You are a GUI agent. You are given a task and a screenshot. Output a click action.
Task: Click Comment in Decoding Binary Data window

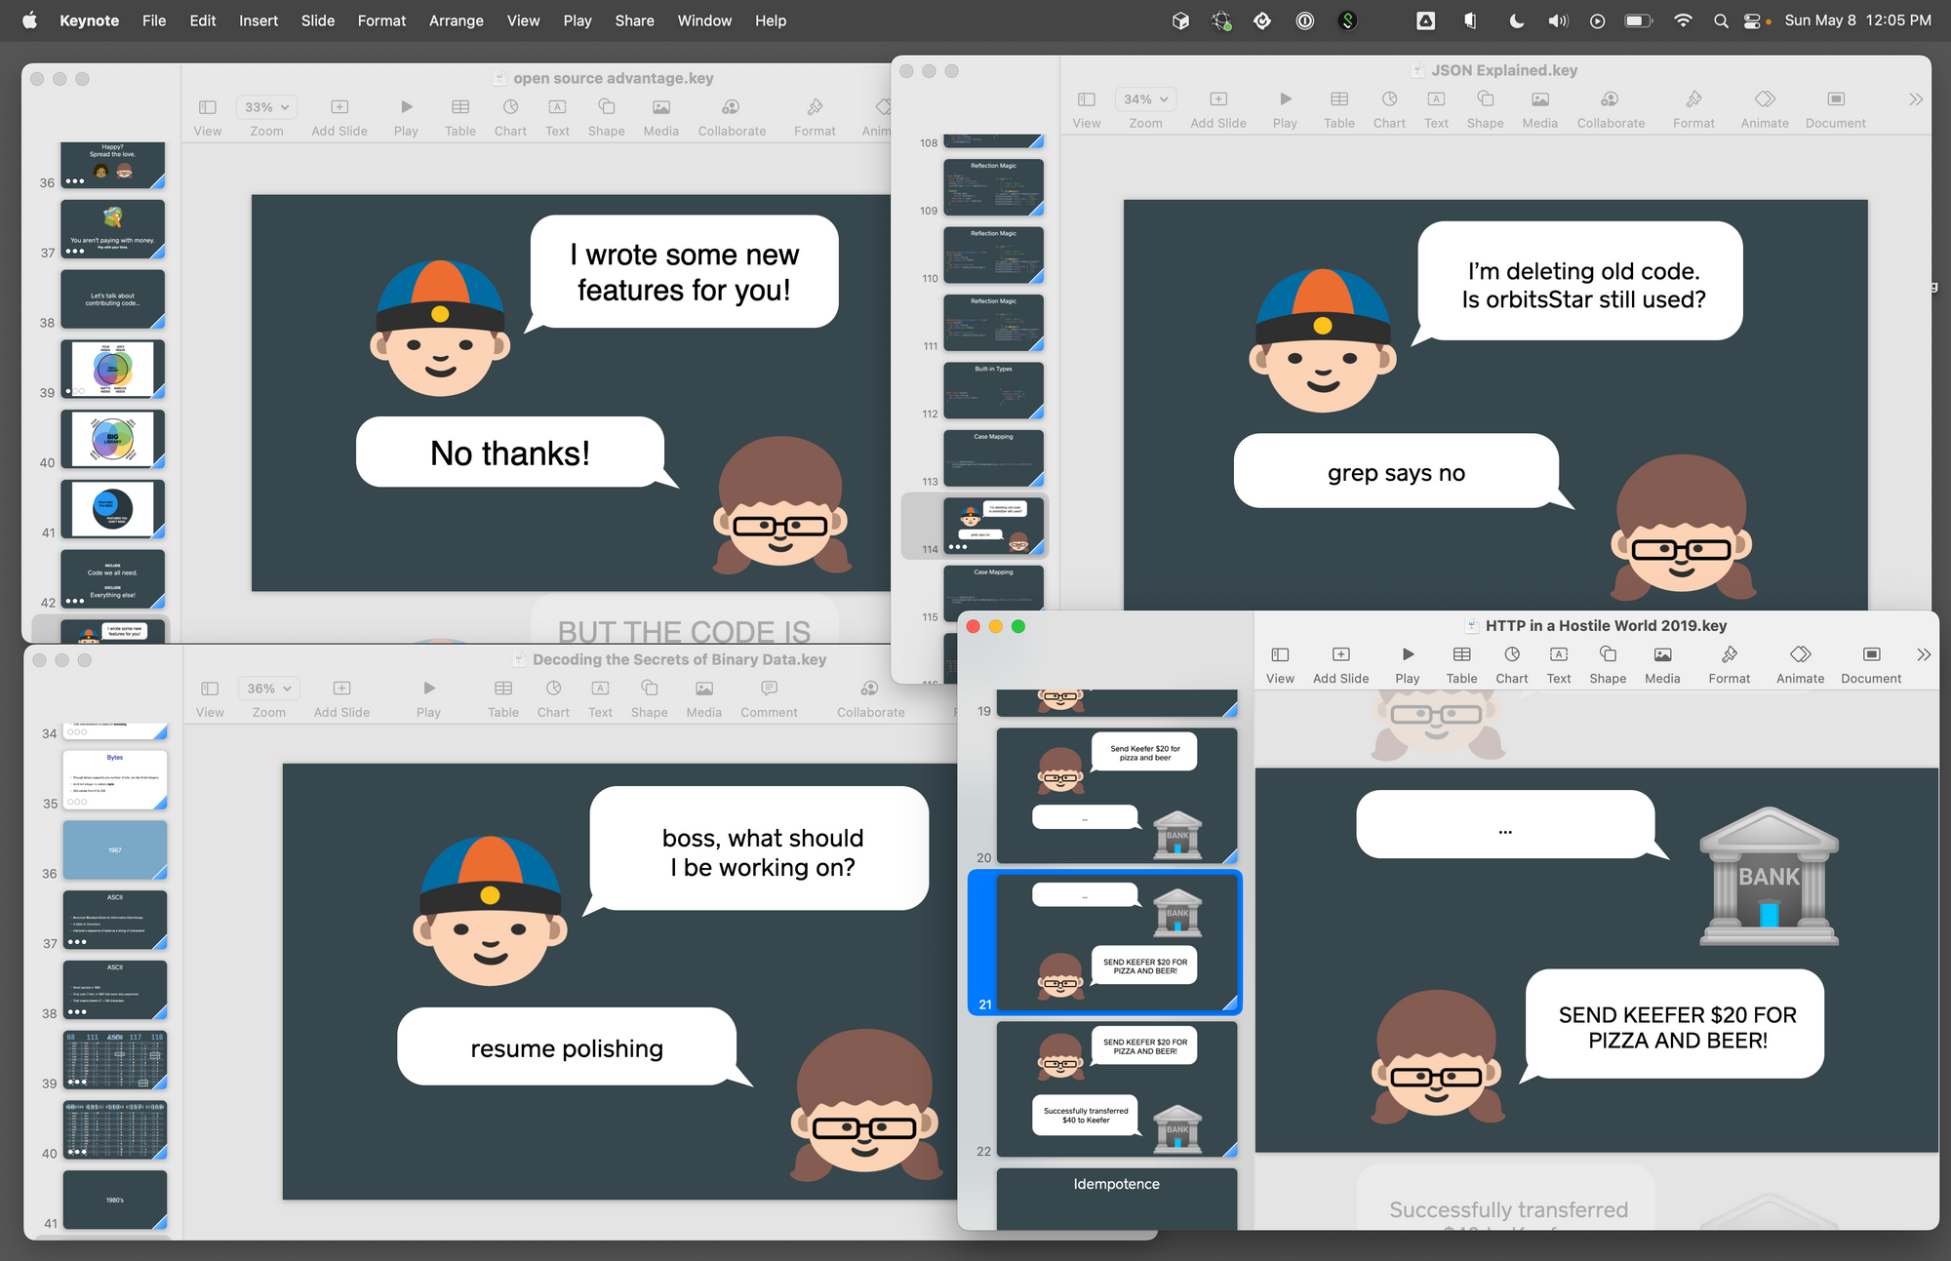[769, 698]
